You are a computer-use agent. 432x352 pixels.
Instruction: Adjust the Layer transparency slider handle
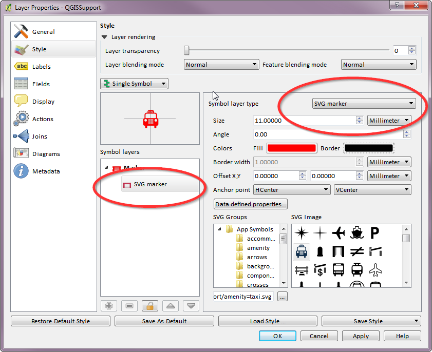[186, 50]
